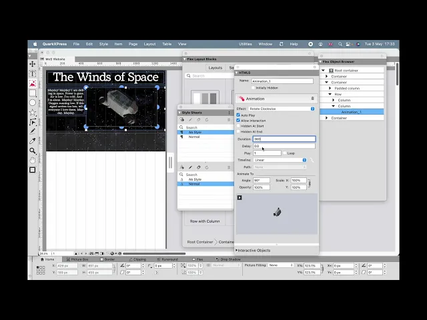The height and width of the screenshot is (320, 427).
Task: Open the Effect dropdown Rotate Clockwise
Action: point(282,109)
